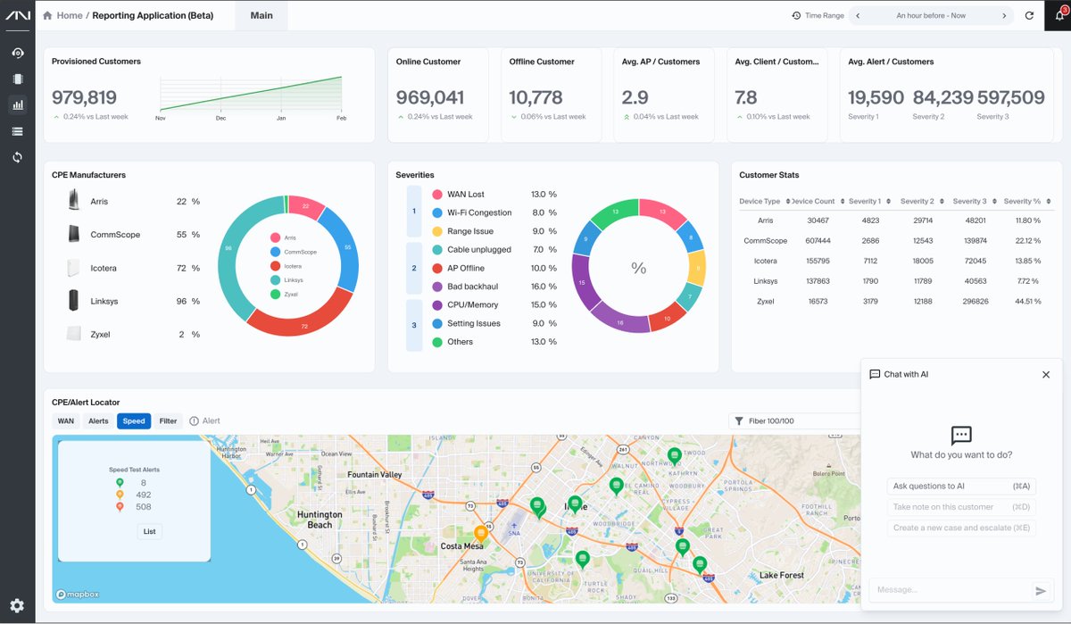
Task: Click the Alert info icon above the map
Action: (x=195, y=420)
